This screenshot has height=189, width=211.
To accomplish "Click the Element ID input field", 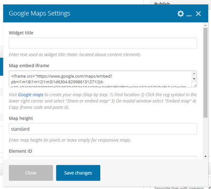I will coord(103,158).
